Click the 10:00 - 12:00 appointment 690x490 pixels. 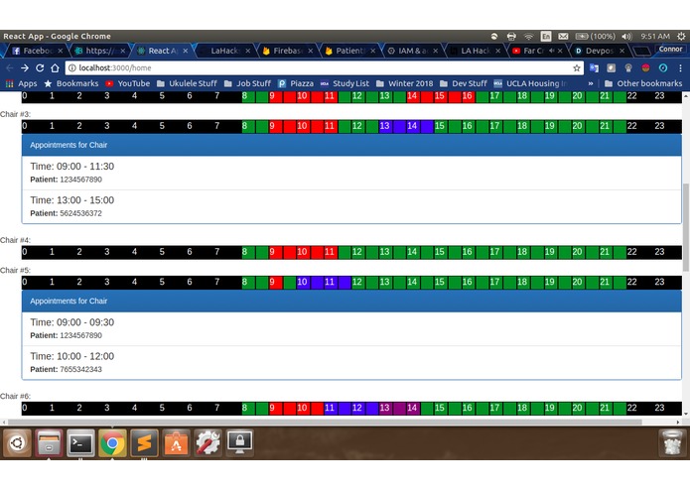pyautogui.click(x=351, y=363)
